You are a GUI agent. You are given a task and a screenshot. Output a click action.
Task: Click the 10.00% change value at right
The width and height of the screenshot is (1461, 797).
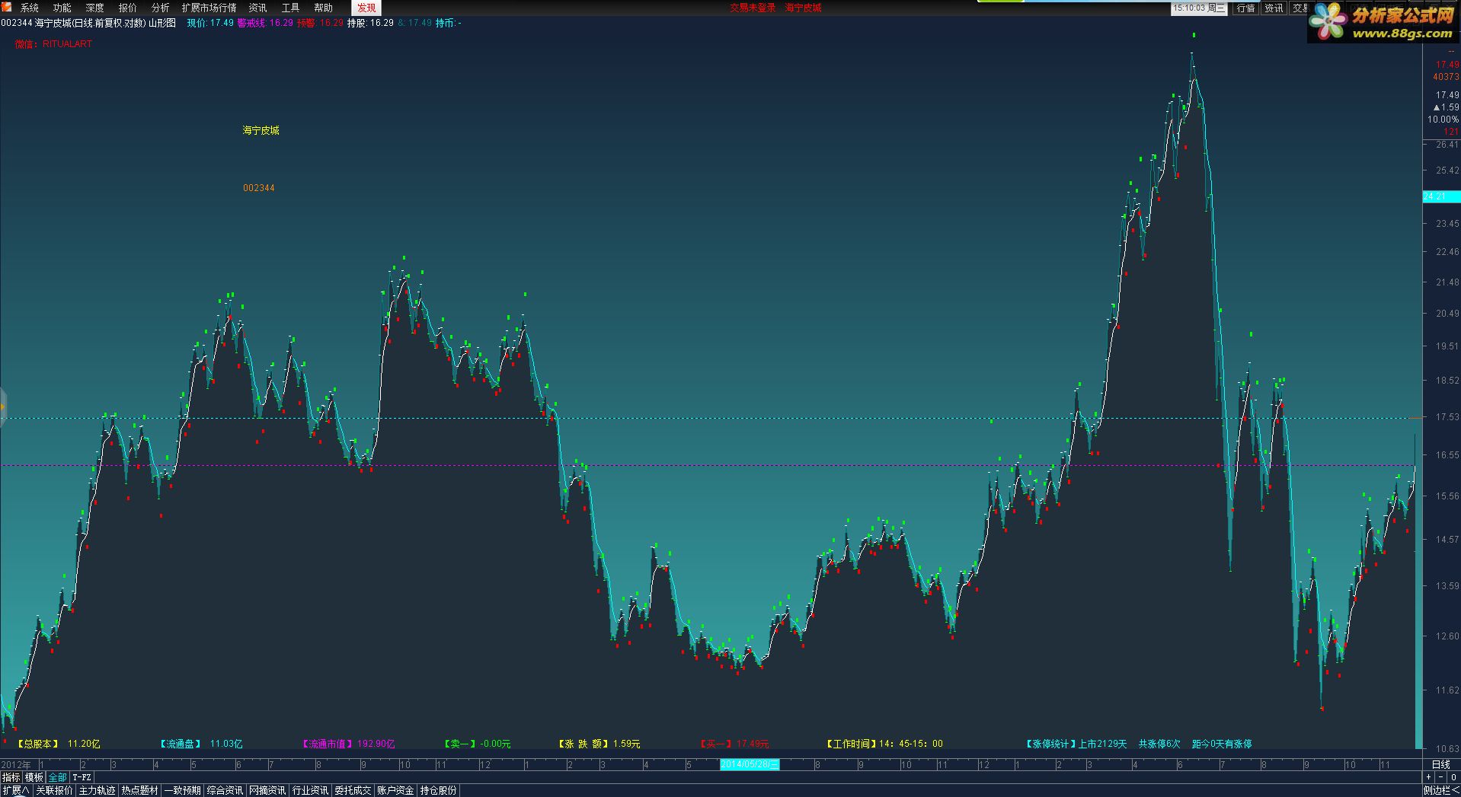1443,120
